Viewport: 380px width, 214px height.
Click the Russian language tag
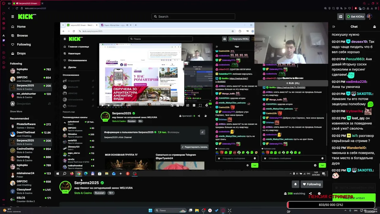pos(99,193)
